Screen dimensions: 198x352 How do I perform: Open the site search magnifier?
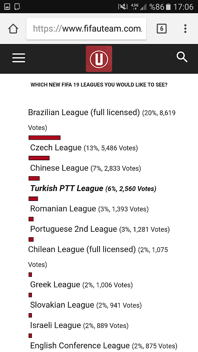(182, 57)
